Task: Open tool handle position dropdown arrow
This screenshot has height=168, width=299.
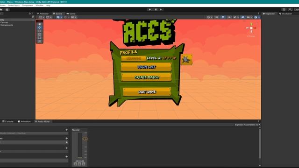Action: [43, 17]
